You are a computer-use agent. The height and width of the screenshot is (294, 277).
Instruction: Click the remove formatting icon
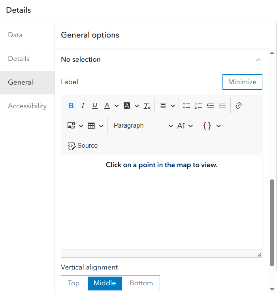point(147,106)
